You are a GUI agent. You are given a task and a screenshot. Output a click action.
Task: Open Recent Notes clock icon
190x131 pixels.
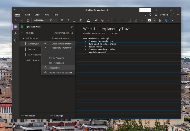[x=16, y=40]
